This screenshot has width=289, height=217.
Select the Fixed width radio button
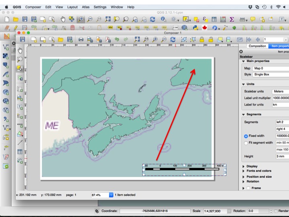[x=246, y=136]
